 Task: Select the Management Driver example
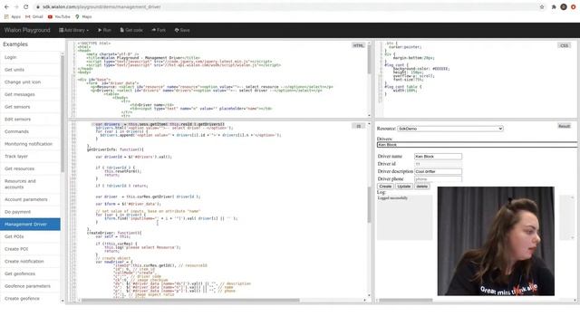30,225
